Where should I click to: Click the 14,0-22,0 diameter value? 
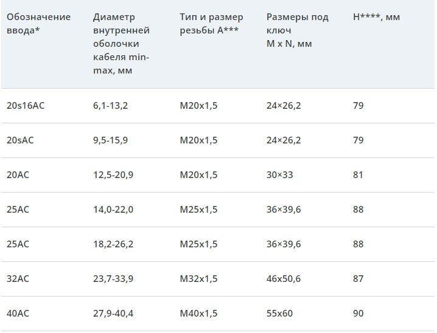pos(113,210)
